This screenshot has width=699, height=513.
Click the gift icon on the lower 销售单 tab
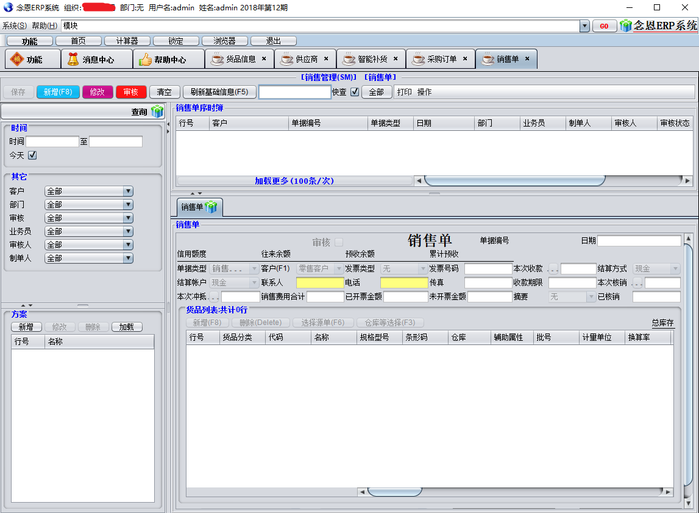(211, 208)
